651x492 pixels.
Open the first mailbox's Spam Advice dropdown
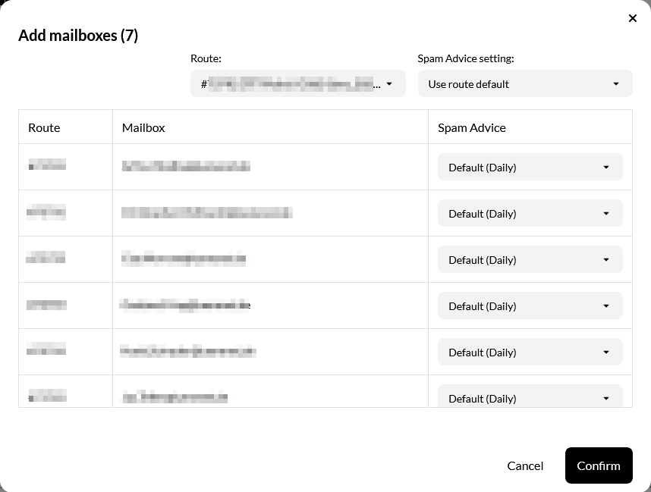click(x=530, y=167)
